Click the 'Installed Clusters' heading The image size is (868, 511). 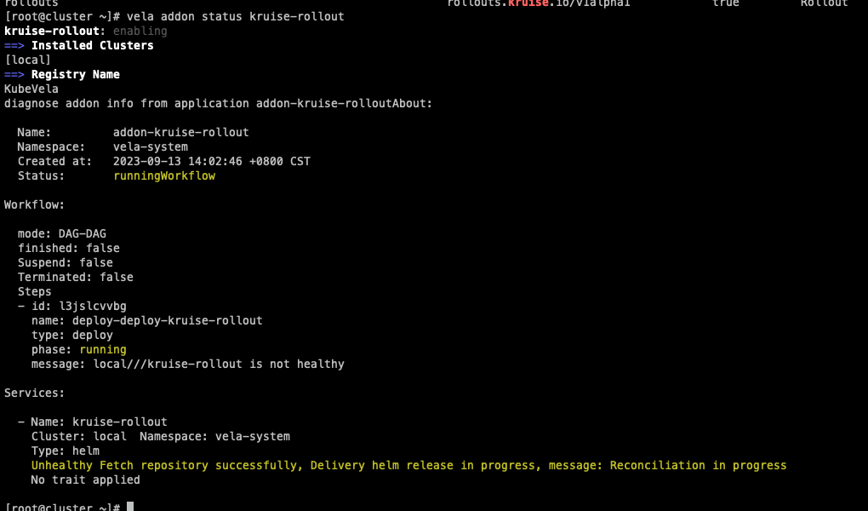[92, 46]
